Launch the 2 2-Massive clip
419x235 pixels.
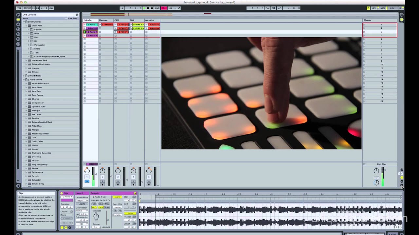[x=100, y=24]
